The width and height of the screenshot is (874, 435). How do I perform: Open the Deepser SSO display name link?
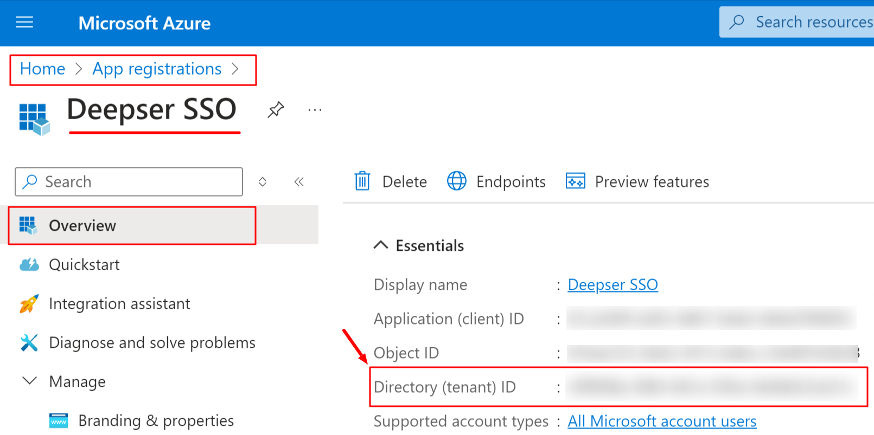point(613,285)
